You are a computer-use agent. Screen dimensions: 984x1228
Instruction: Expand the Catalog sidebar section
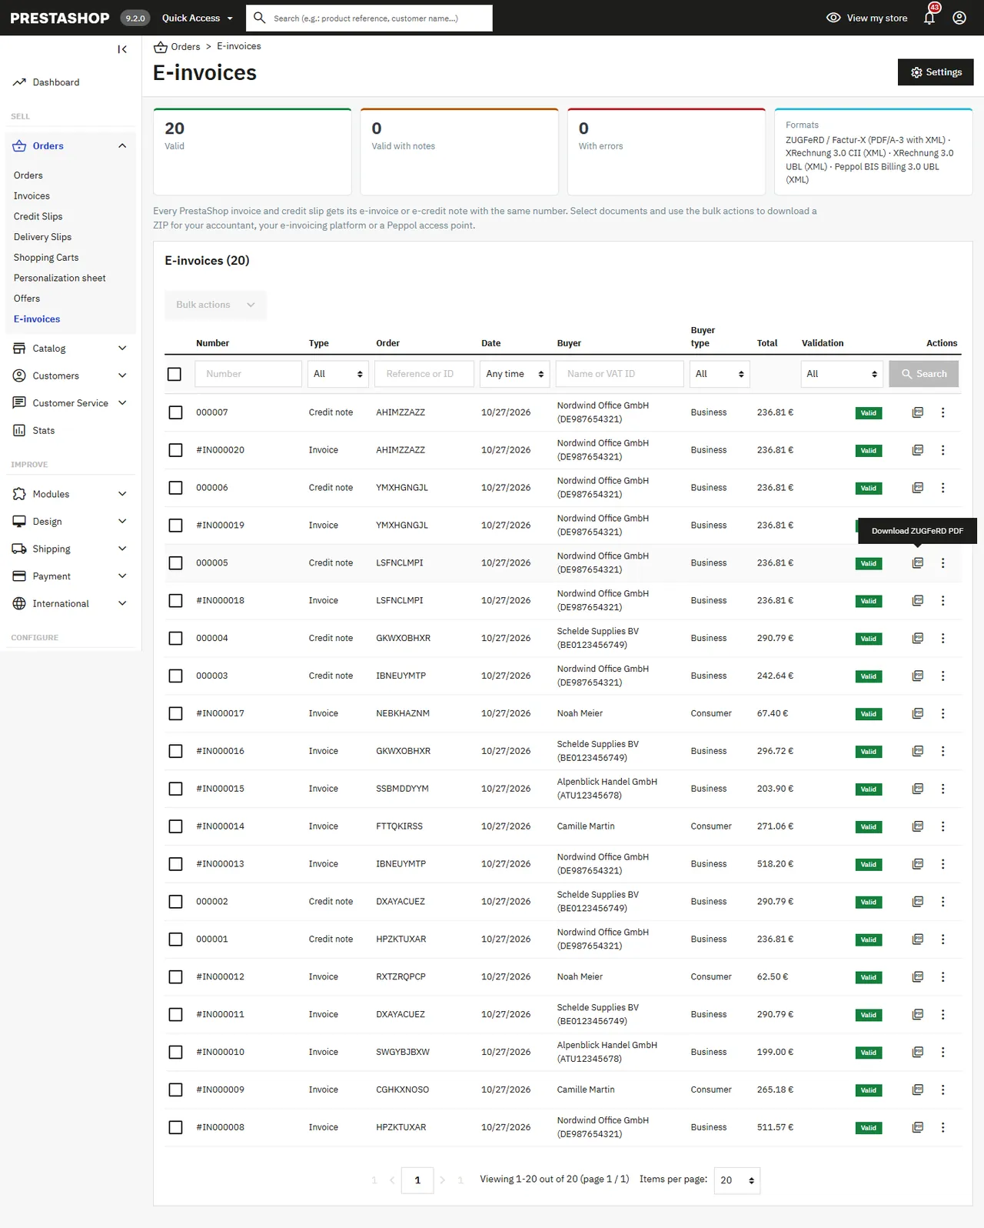(70, 349)
